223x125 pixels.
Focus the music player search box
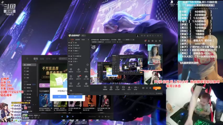(63, 59)
